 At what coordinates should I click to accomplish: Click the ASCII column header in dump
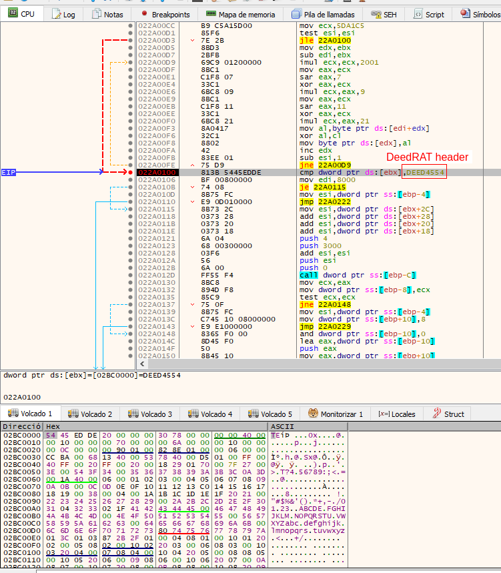tap(308, 426)
